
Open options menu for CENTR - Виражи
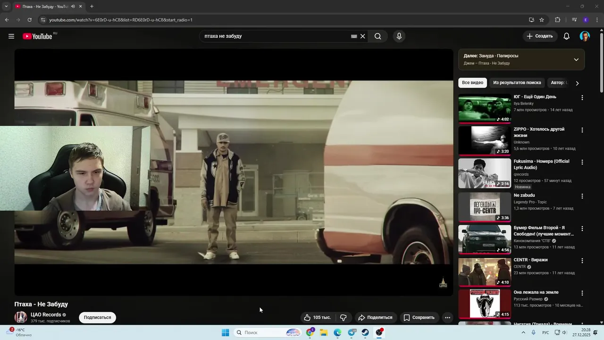click(582, 261)
